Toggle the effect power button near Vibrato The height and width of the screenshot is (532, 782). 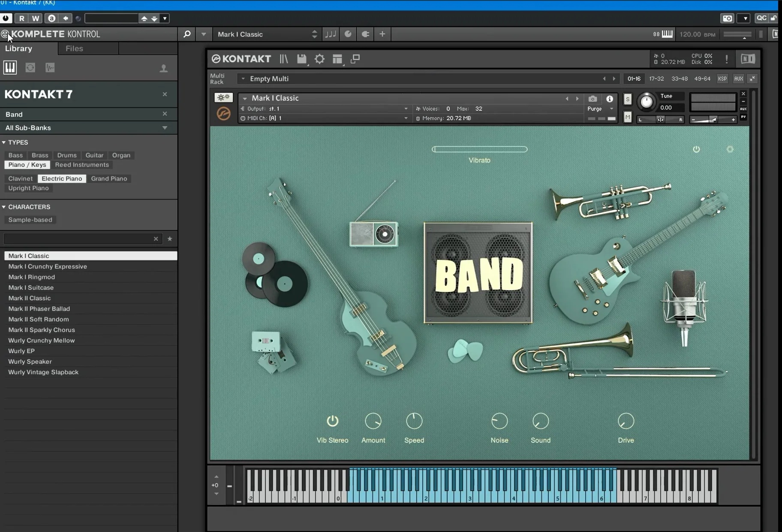[x=696, y=149]
